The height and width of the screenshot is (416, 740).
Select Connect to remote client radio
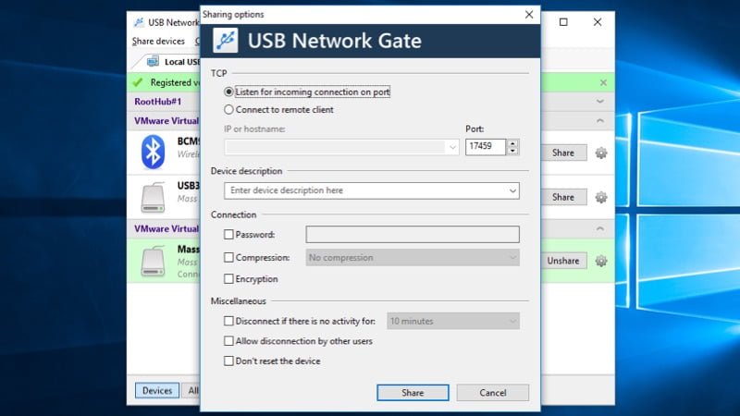[228, 109]
